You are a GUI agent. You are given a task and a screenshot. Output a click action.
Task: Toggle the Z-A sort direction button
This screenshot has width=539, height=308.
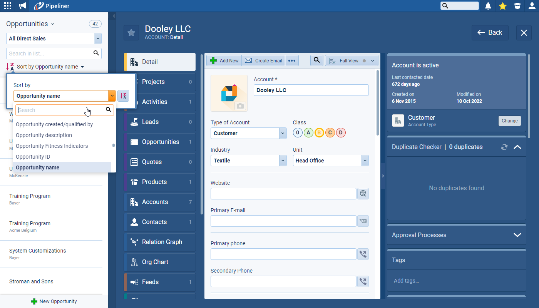[123, 96]
